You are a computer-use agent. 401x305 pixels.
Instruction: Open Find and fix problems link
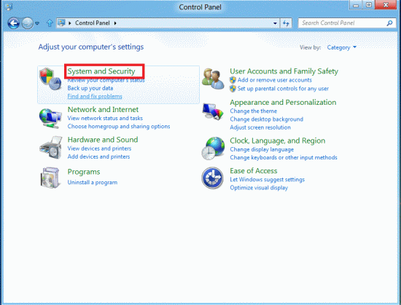point(95,97)
